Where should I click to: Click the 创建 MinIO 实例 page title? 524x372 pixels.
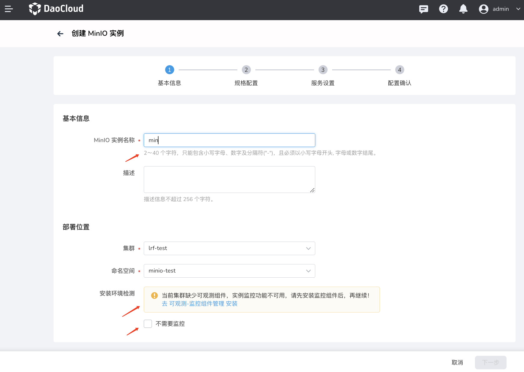tap(98, 33)
